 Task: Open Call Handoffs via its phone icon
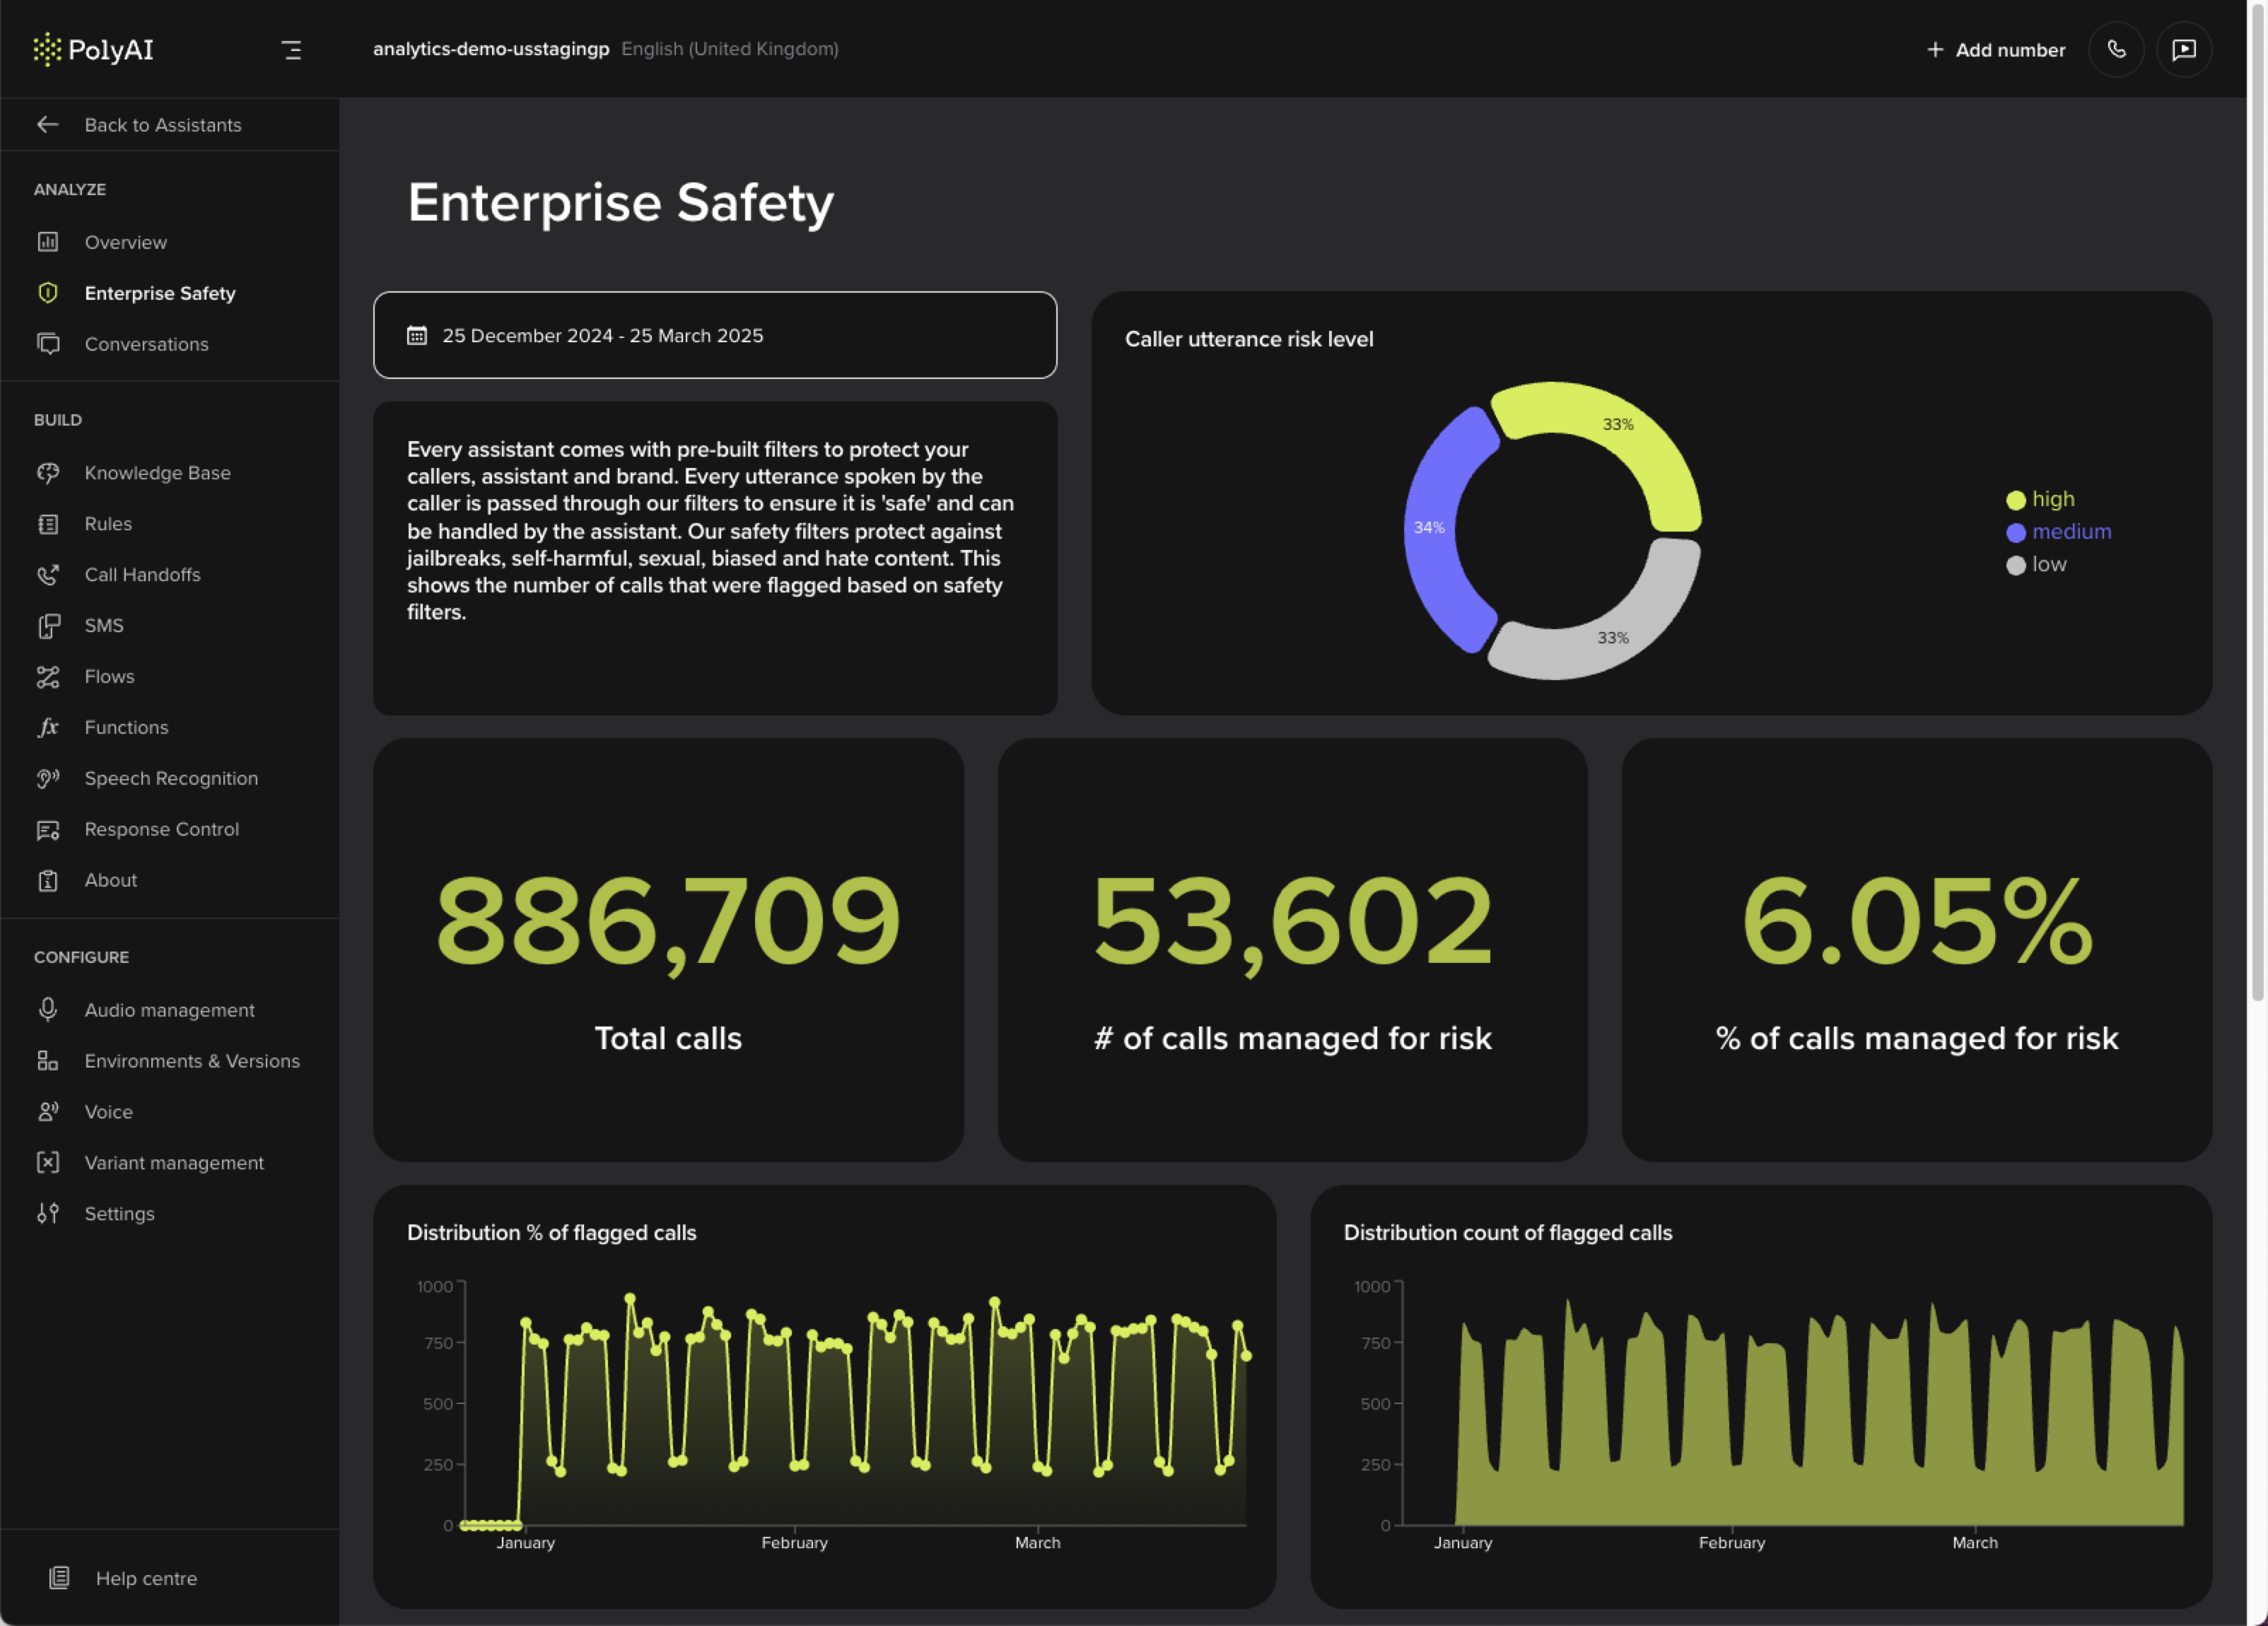(48, 574)
